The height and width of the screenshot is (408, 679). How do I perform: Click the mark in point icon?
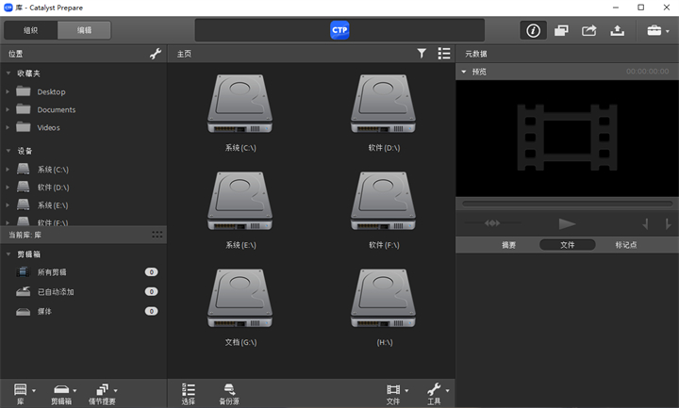tap(645, 223)
